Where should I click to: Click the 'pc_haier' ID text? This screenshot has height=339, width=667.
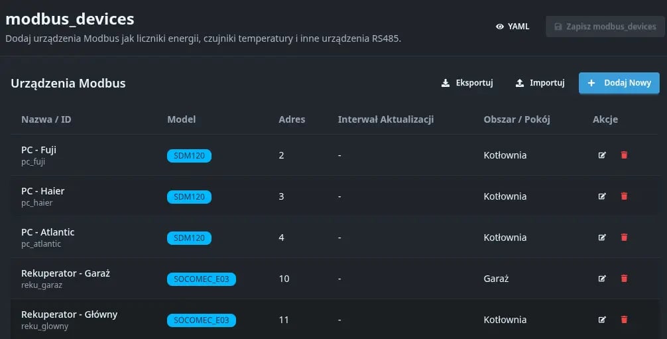[x=37, y=203]
